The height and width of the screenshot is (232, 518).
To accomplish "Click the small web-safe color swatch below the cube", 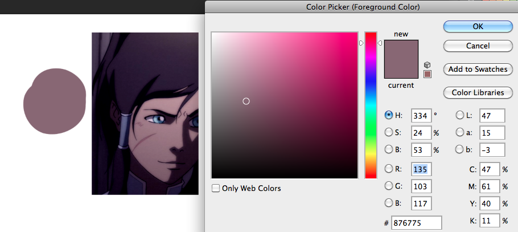I will [427, 74].
